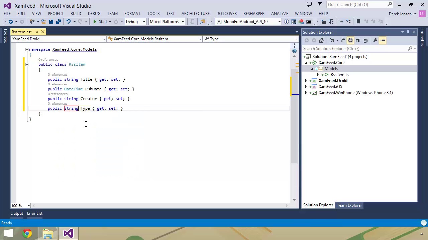428x240 pixels.
Task: Open the BUILD menu
Action: click(76, 14)
